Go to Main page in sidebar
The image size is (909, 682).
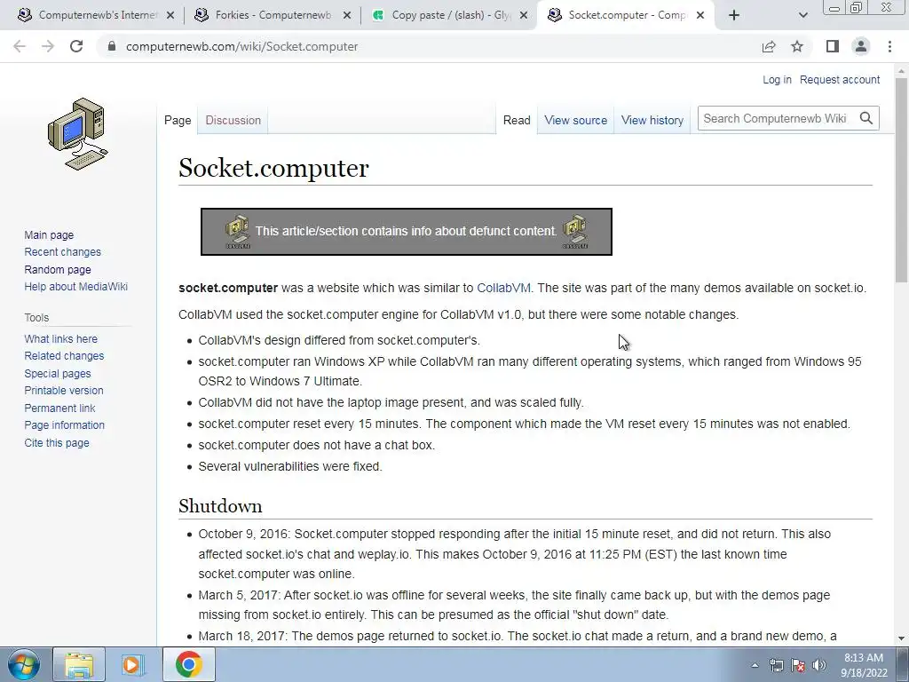coord(49,234)
